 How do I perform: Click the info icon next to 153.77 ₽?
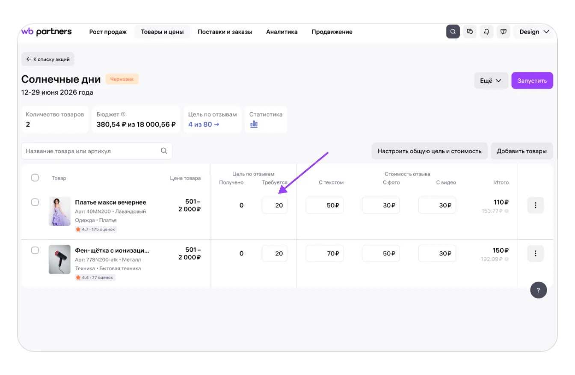507,211
